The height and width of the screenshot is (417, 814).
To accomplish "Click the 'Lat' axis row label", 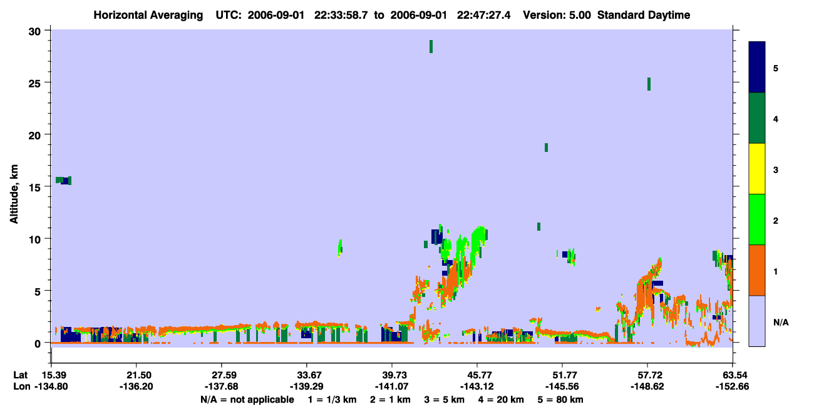I will coord(20,374).
